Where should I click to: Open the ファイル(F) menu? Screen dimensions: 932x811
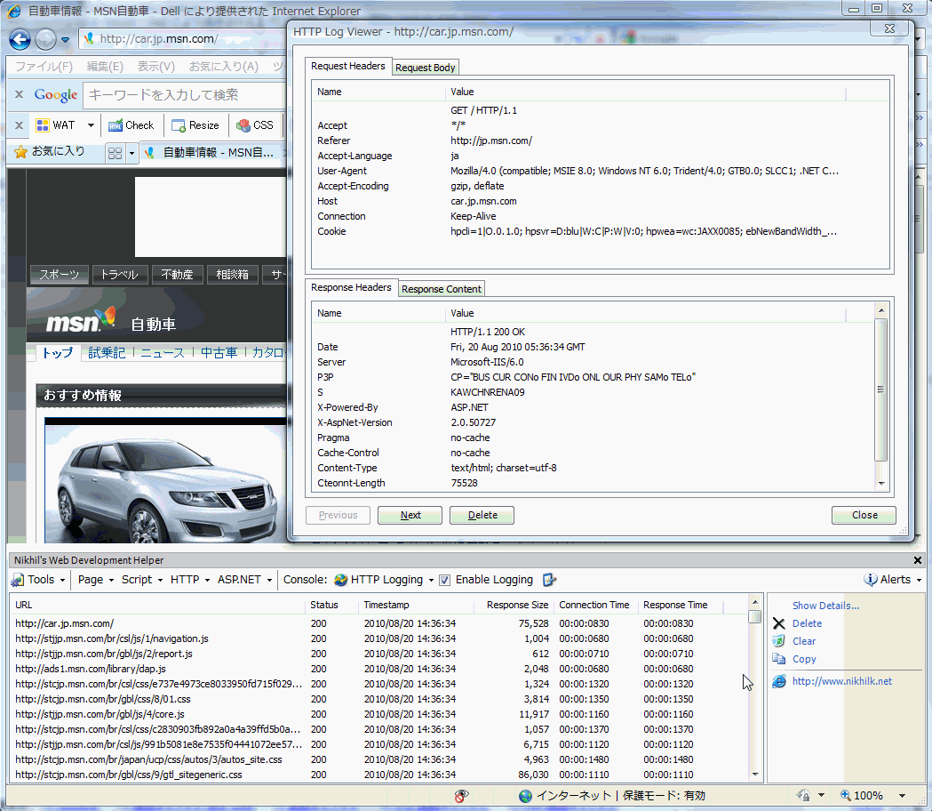[44, 66]
